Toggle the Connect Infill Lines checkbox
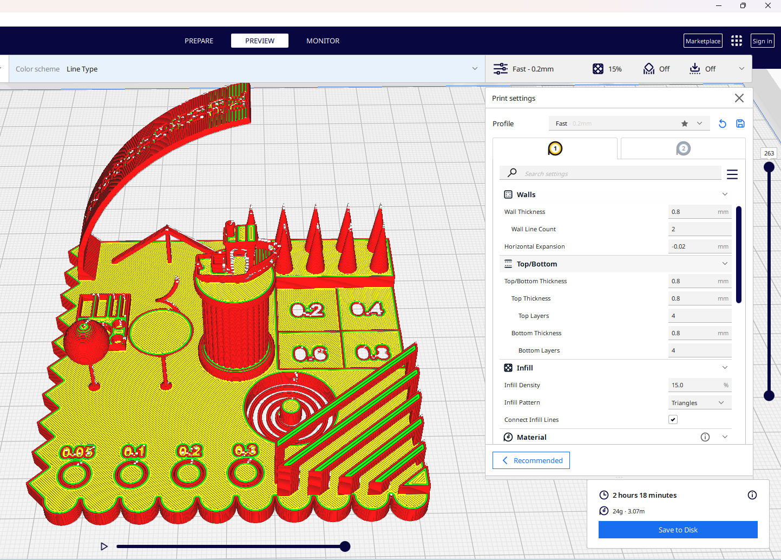781x560 pixels. tap(673, 420)
